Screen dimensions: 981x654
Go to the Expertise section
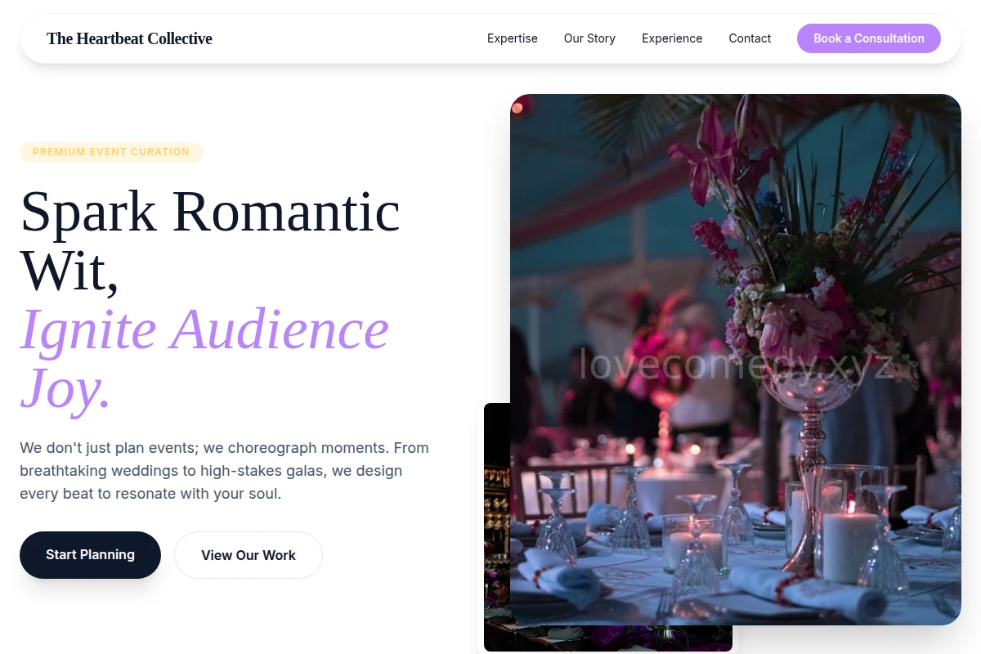513,38
